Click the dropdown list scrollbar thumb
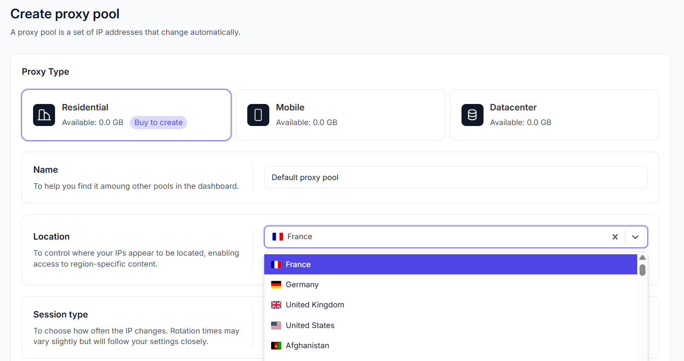684x361 pixels. coord(643,270)
